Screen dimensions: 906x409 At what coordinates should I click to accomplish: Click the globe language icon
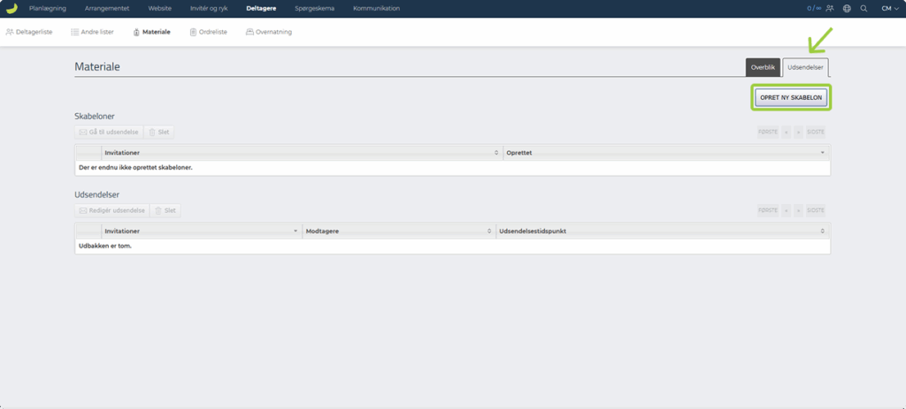847,9
